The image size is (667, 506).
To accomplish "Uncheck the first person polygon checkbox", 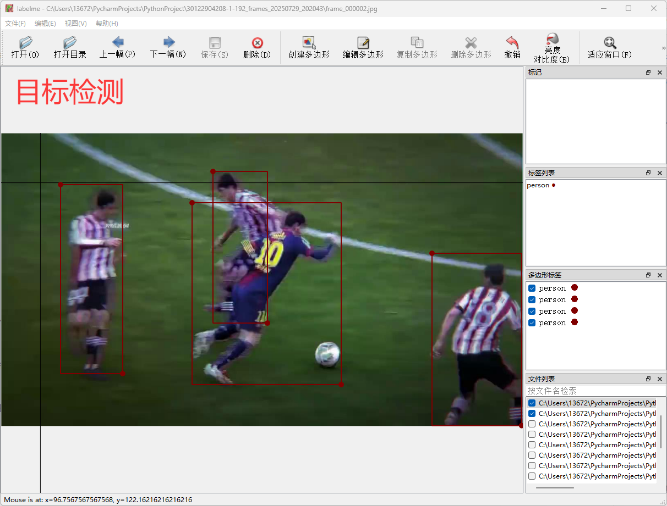I will 532,288.
